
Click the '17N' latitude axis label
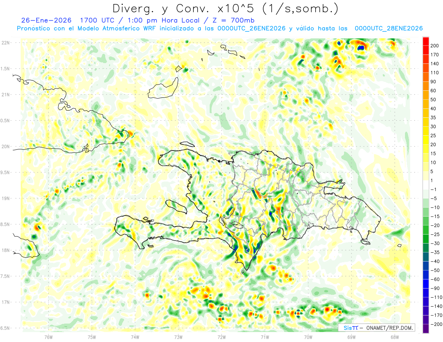[6, 302]
